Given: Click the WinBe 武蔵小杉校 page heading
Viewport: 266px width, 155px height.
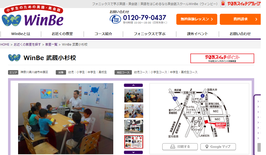Looking at the screenshot, I should (x=50, y=58).
